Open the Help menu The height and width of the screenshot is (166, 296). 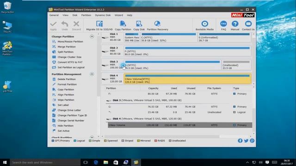(129, 15)
